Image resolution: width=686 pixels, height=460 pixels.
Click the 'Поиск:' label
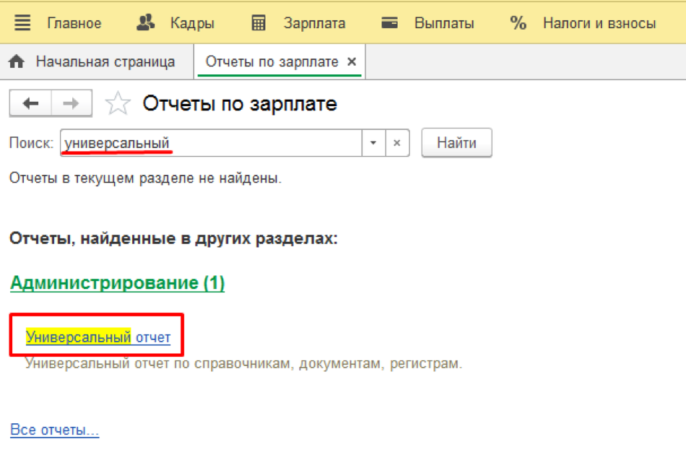[31, 143]
